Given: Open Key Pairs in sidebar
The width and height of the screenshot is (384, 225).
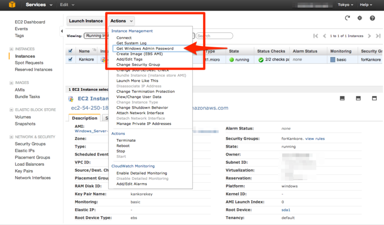Looking at the screenshot, I should coord(24,171).
